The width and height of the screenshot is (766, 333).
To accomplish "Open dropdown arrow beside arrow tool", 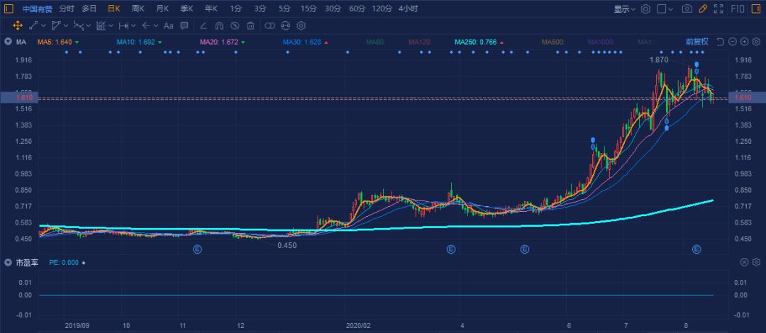I will click(156, 26).
